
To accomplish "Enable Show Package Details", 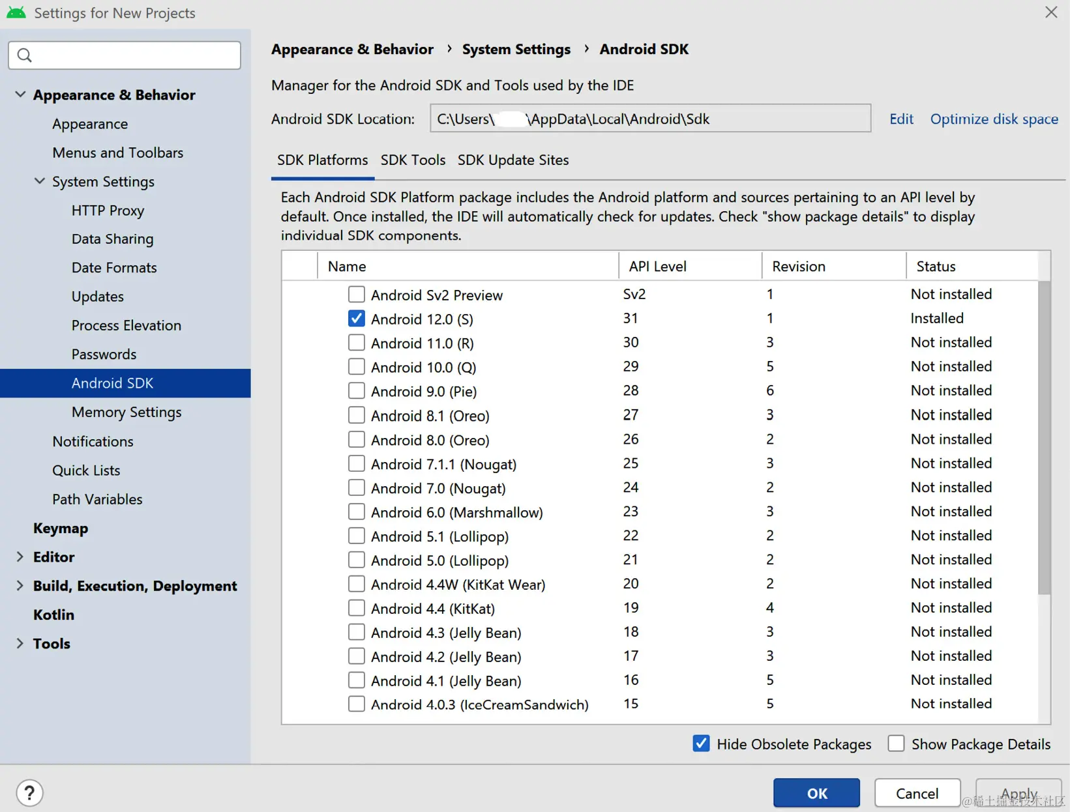I will [x=896, y=744].
